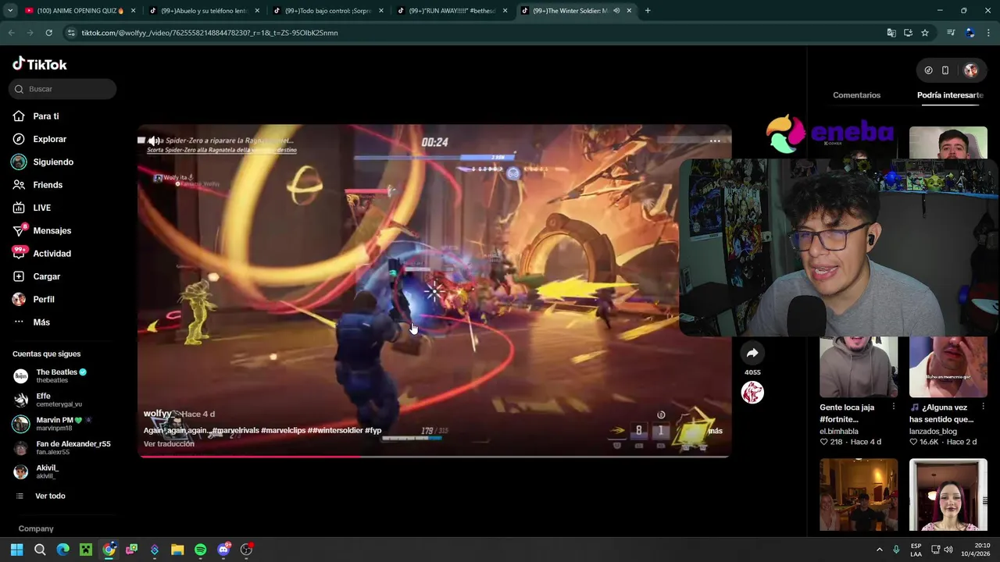Mute The Winter Soldier tab audio icon
The height and width of the screenshot is (562, 1000).
click(616, 11)
